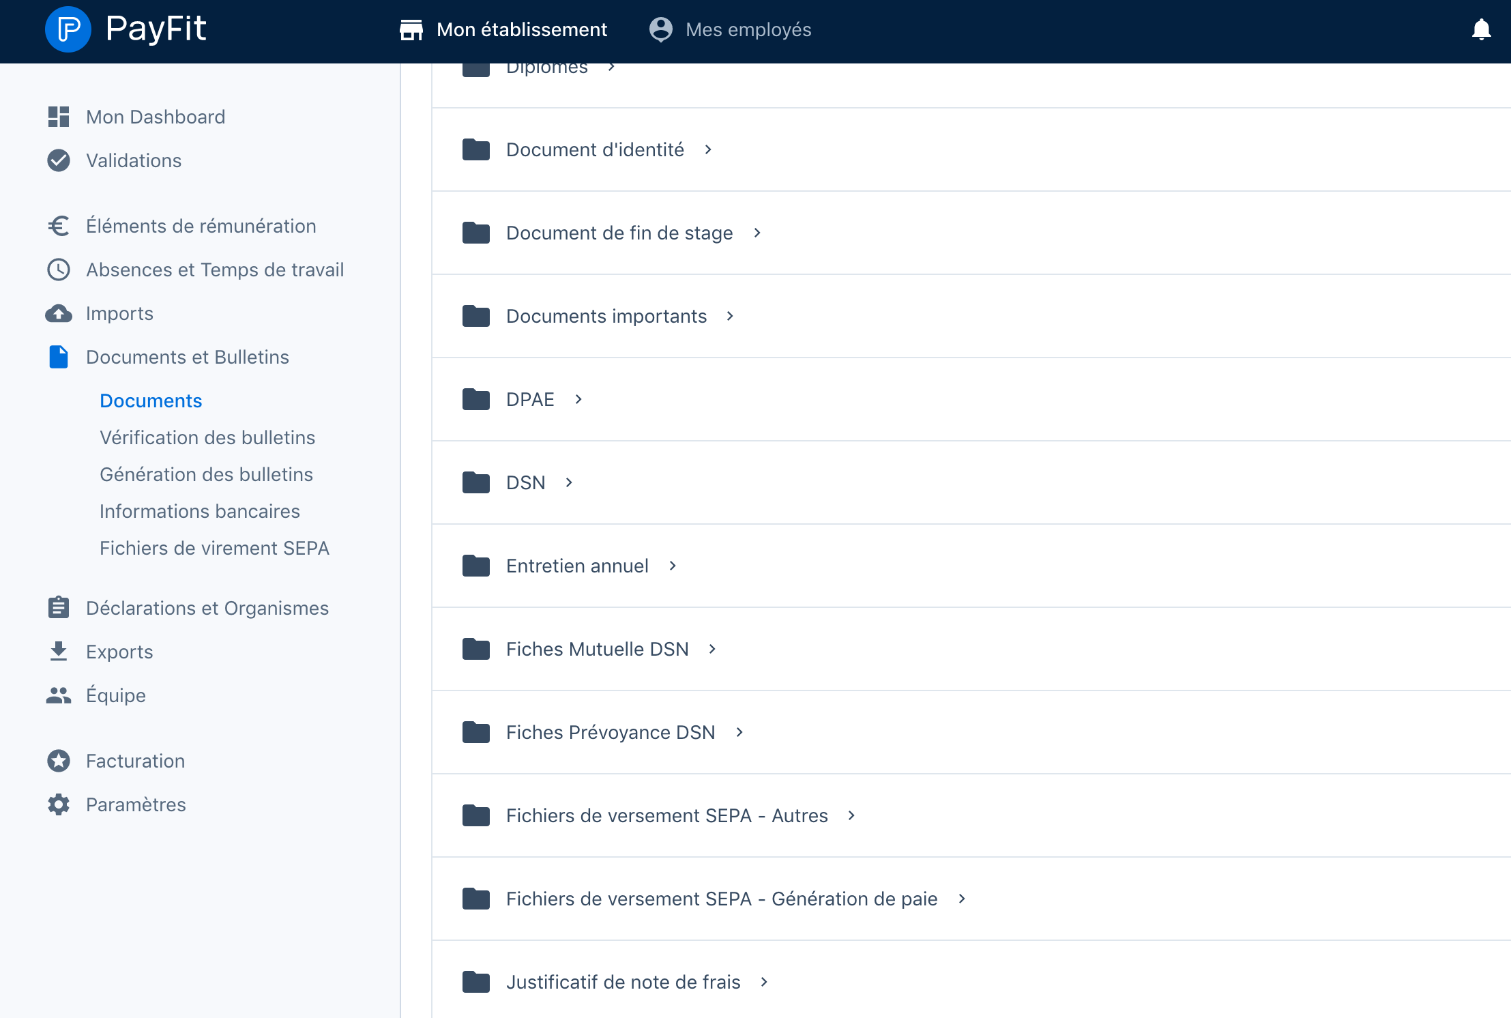Click the blue document icon for Documents et Bulletins
Viewport: 1511px width, 1018px height.
coord(59,357)
